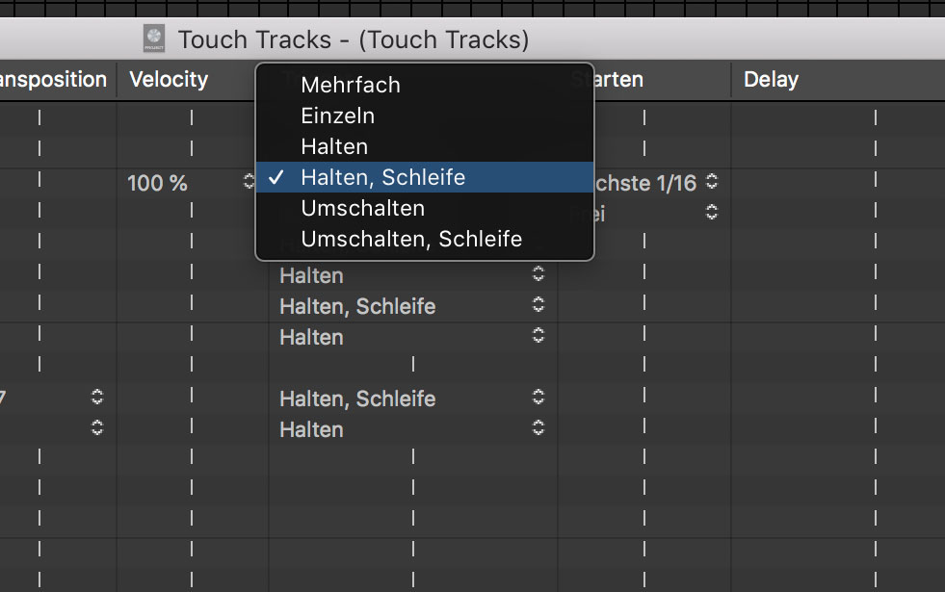Open the bottom Halten row's popup arrows
The width and height of the screenshot is (945, 592).
(x=538, y=427)
